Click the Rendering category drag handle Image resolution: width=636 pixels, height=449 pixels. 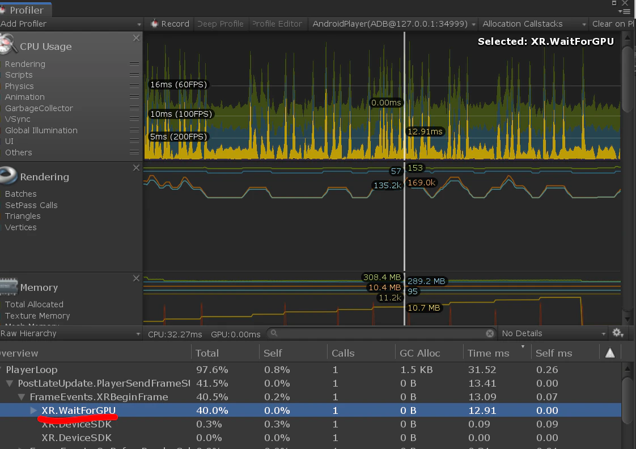[x=134, y=63]
